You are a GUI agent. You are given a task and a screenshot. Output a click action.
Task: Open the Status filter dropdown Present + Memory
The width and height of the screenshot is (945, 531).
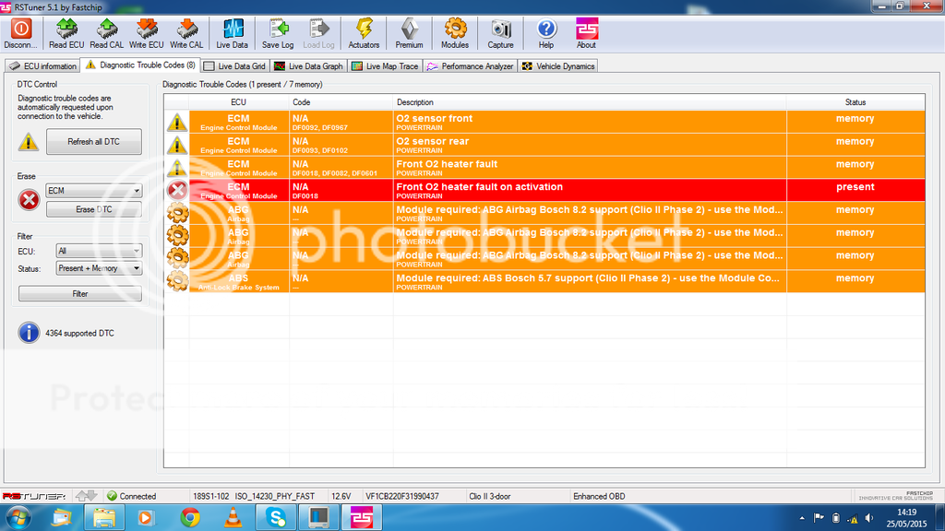(x=99, y=268)
